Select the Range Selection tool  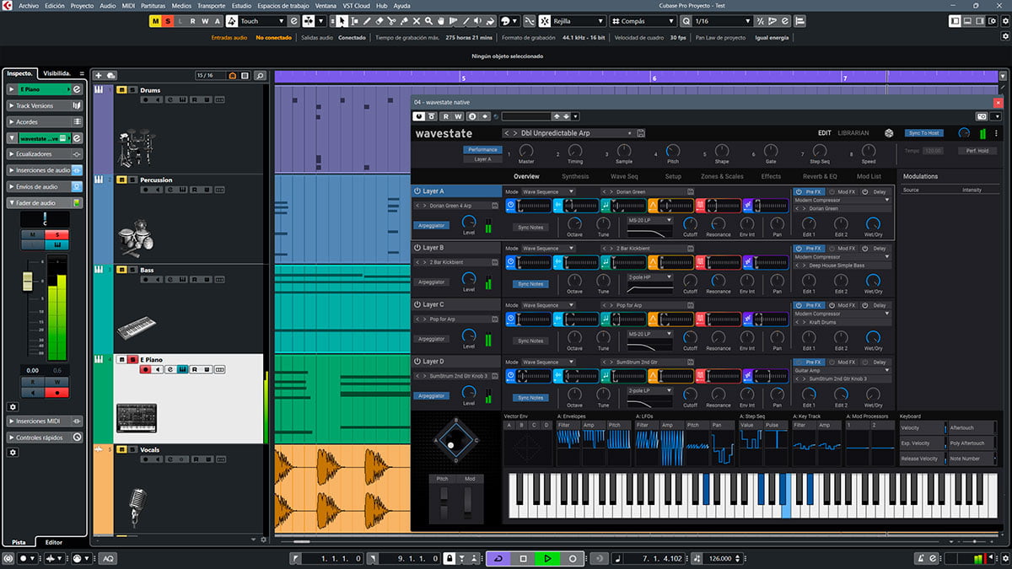[355, 21]
